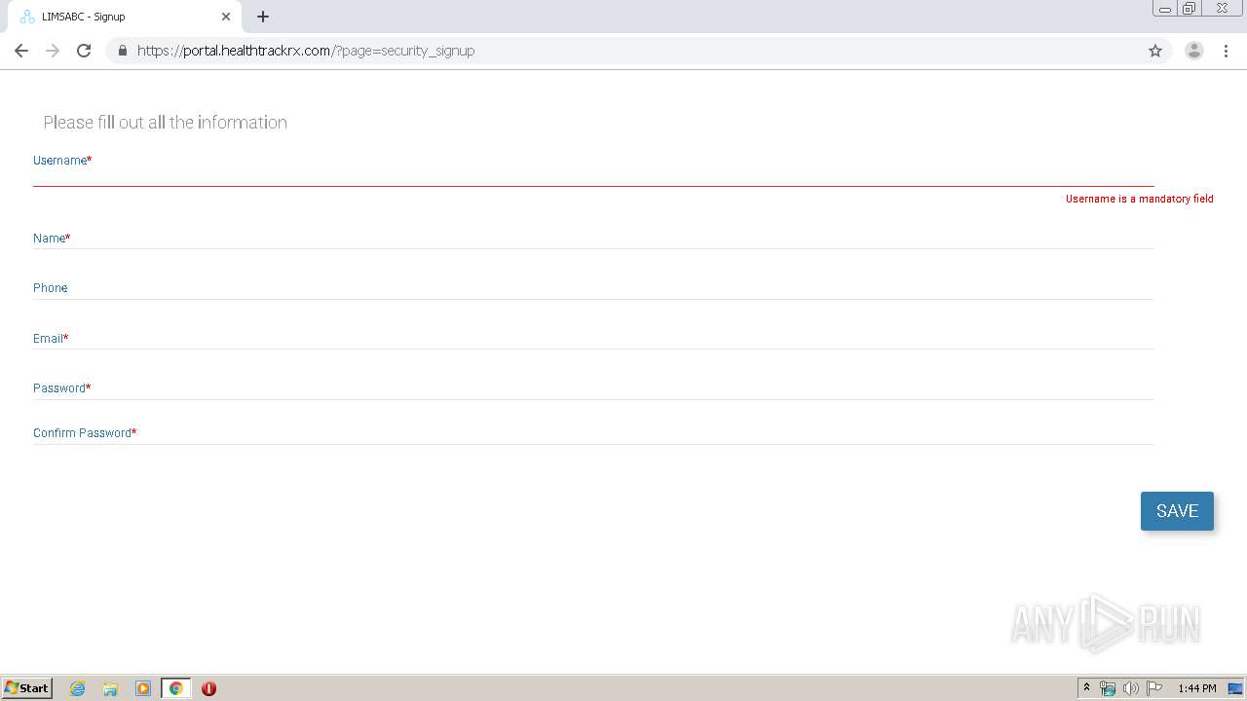Open the network tray icon
The width and height of the screenshot is (1247, 701).
pos(1108,688)
